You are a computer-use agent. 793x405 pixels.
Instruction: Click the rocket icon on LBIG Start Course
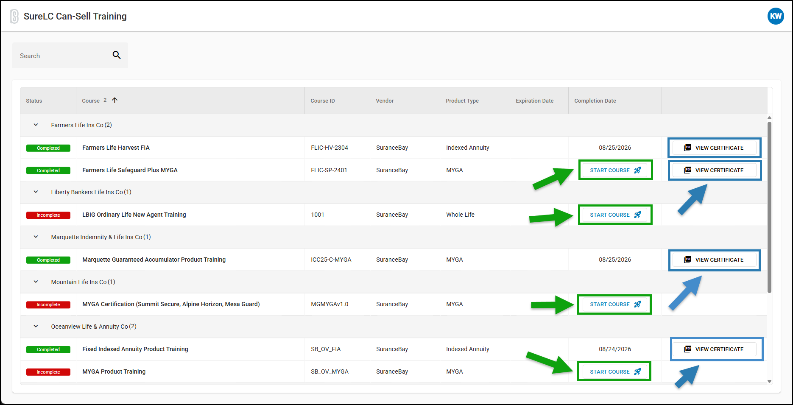[x=637, y=215]
